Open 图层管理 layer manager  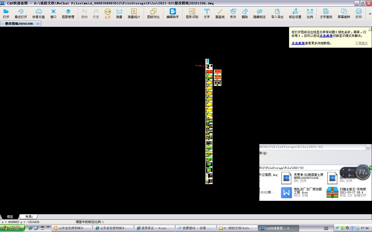coord(68,13)
